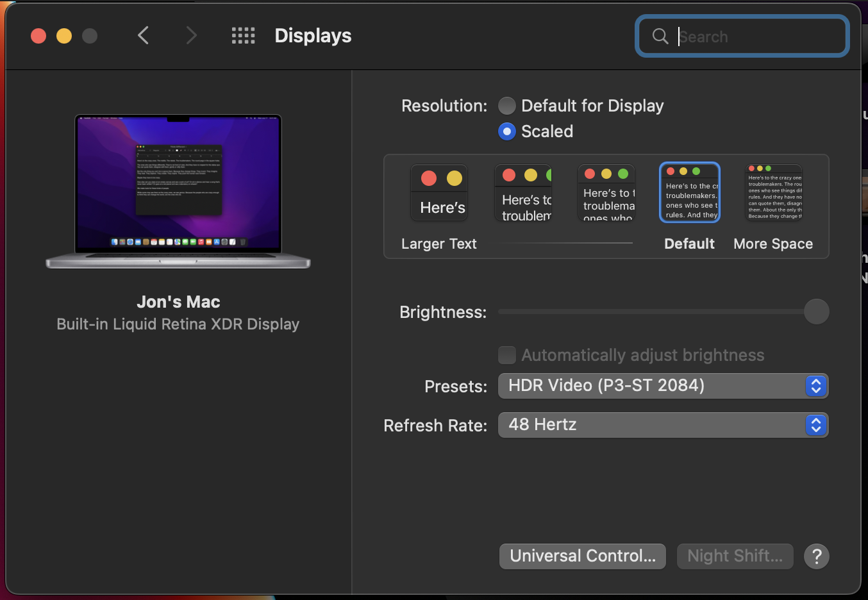Click the Night Shift button
This screenshot has width=868, height=600.
735,556
